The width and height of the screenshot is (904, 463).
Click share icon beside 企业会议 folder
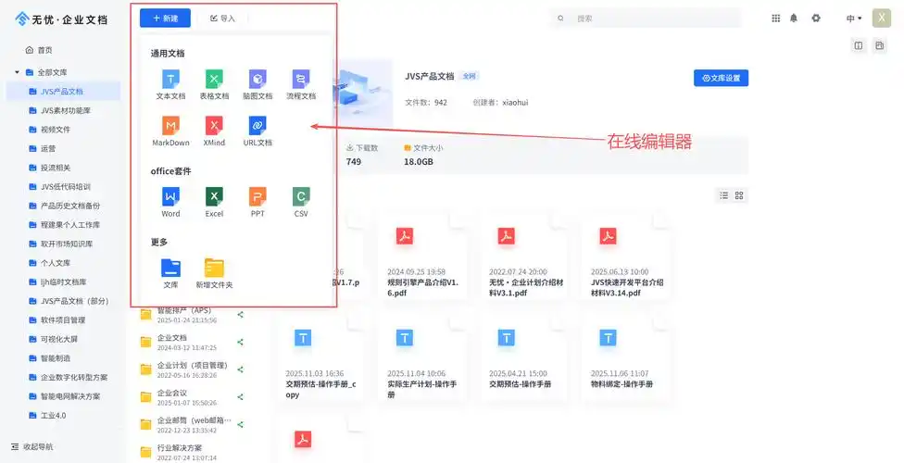(241, 396)
